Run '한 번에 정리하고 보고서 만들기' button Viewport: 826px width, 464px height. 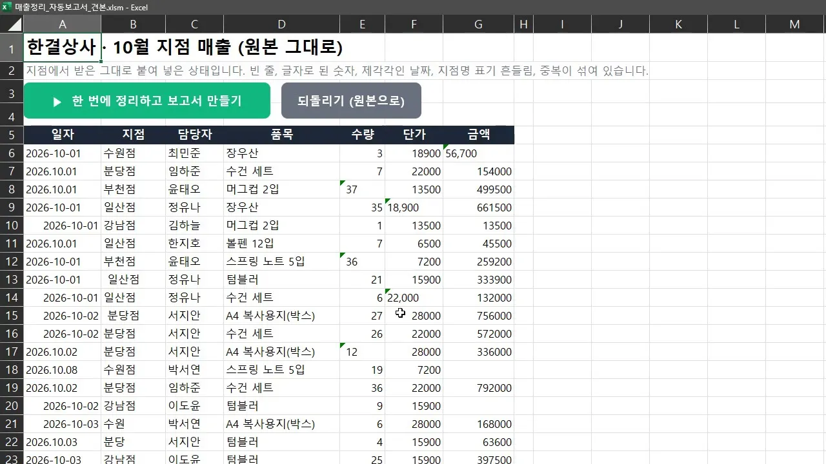tap(147, 101)
